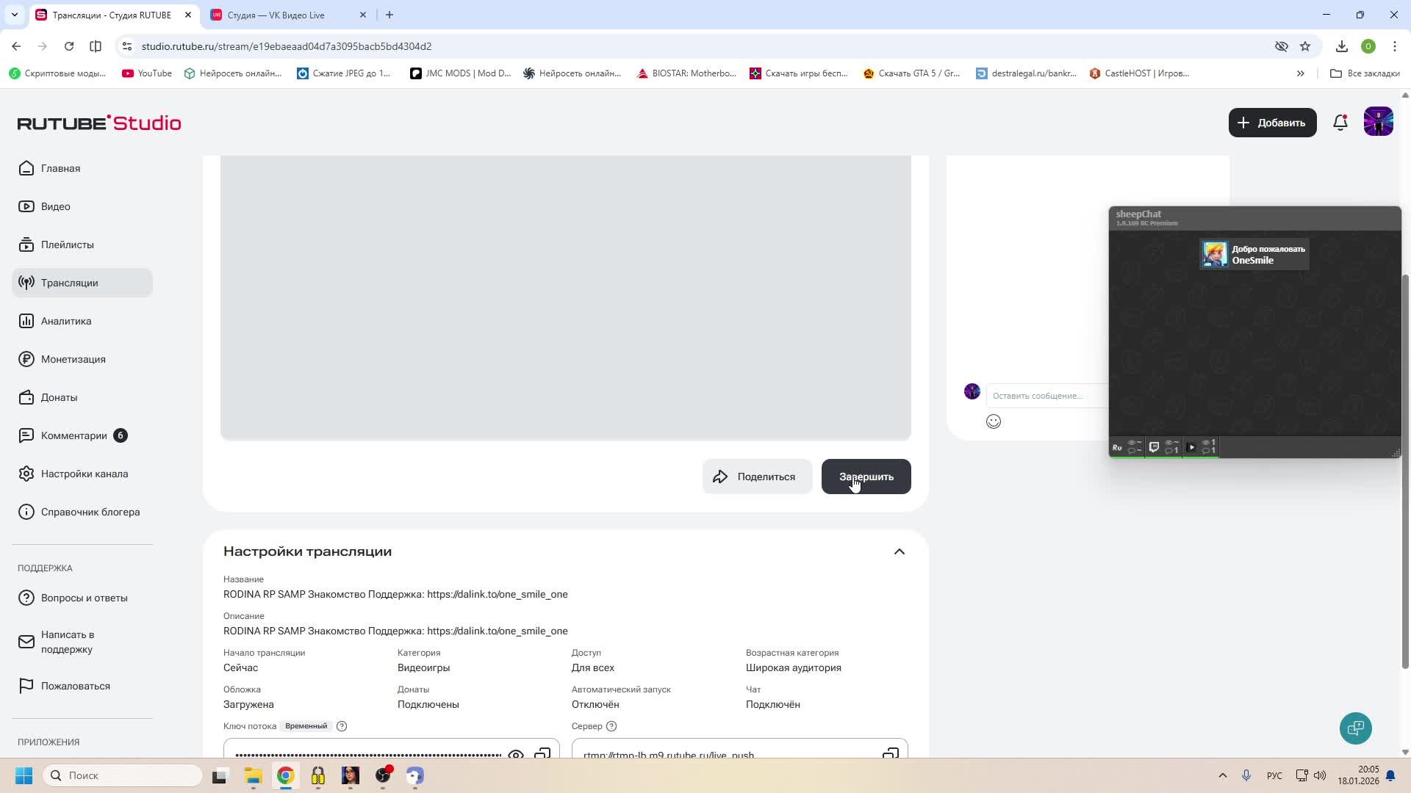Image resolution: width=1411 pixels, height=793 pixels.
Task: Click the emoji smiley in chat
Action: (x=994, y=421)
